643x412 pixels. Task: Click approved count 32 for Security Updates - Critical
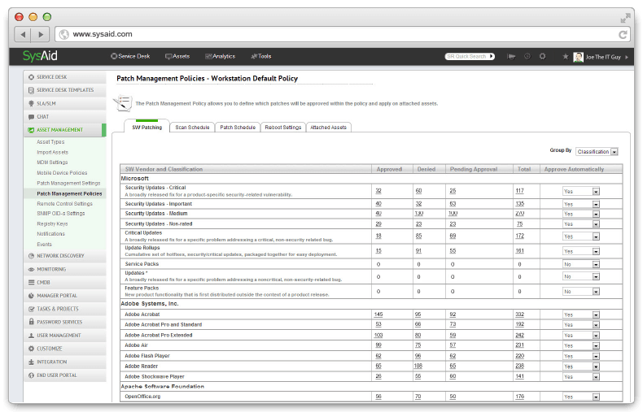coord(378,191)
